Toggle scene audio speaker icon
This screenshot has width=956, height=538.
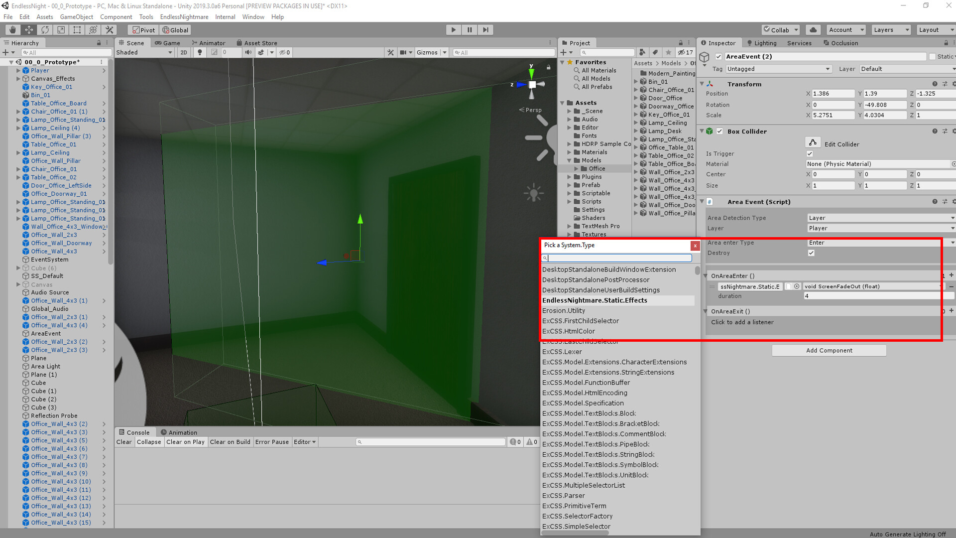[248, 52]
